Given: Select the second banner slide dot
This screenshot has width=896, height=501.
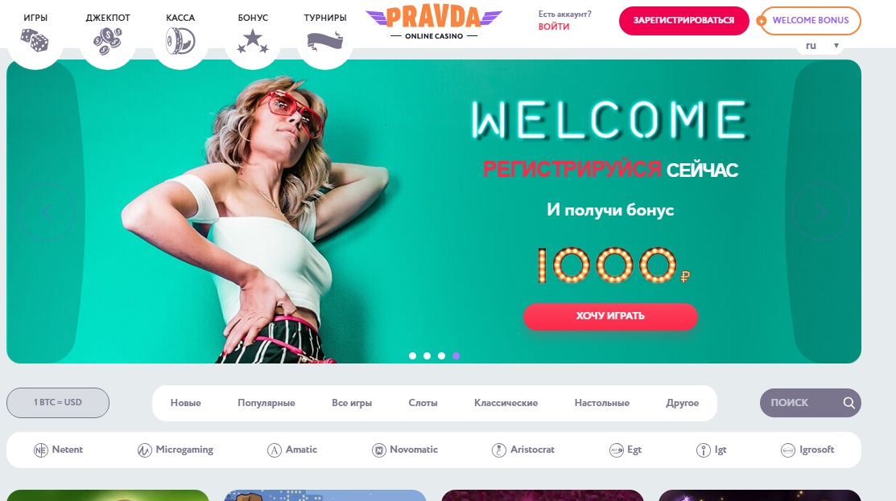Looking at the screenshot, I should click(427, 355).
